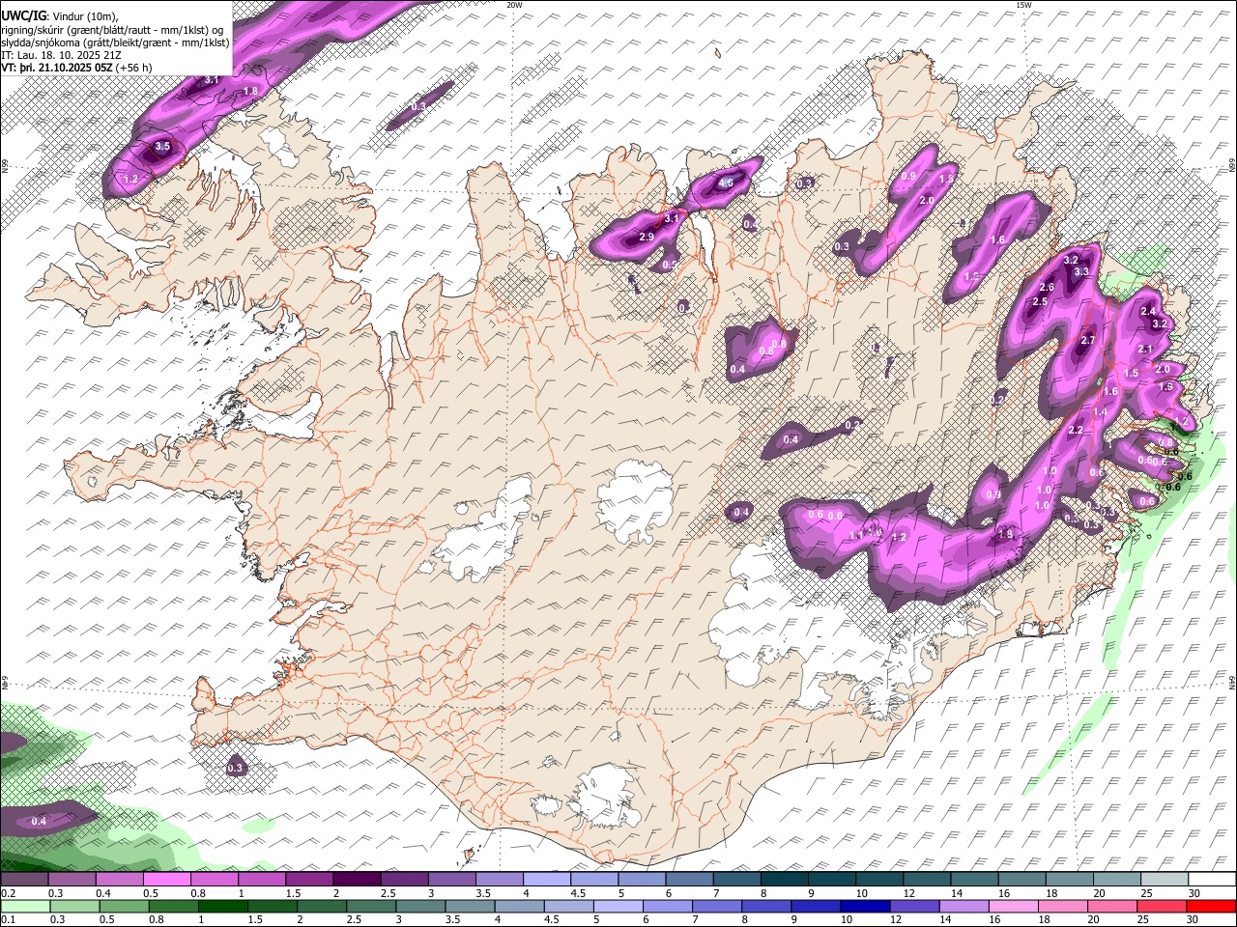Click the 2.4 snowfall value near the east coast
This screenshot has height=927, width=1237.
click(x=1148, y=312)
